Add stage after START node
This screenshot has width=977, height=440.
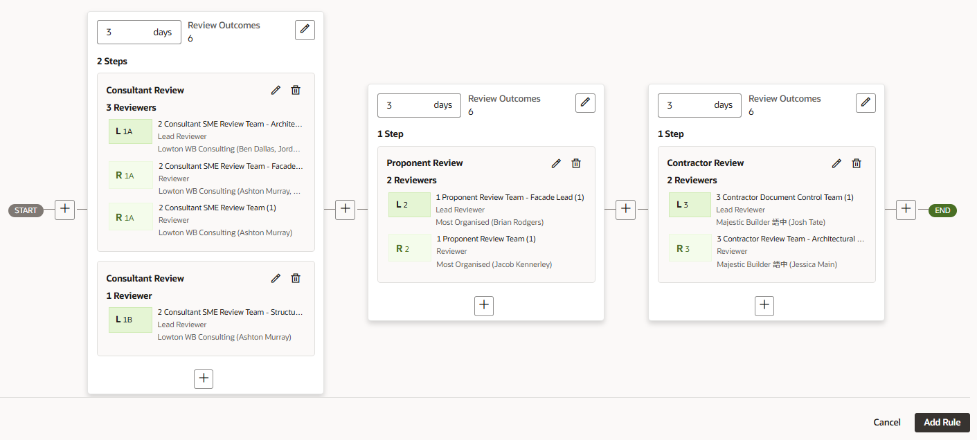pos(64,210)
